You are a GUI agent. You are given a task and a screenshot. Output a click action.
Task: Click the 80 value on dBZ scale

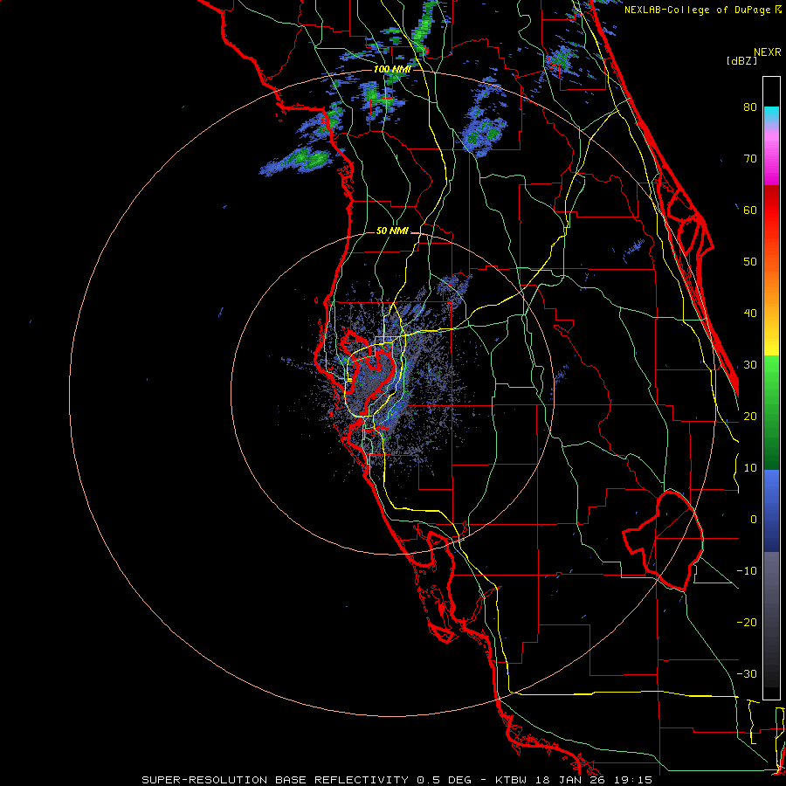[750, 107]
